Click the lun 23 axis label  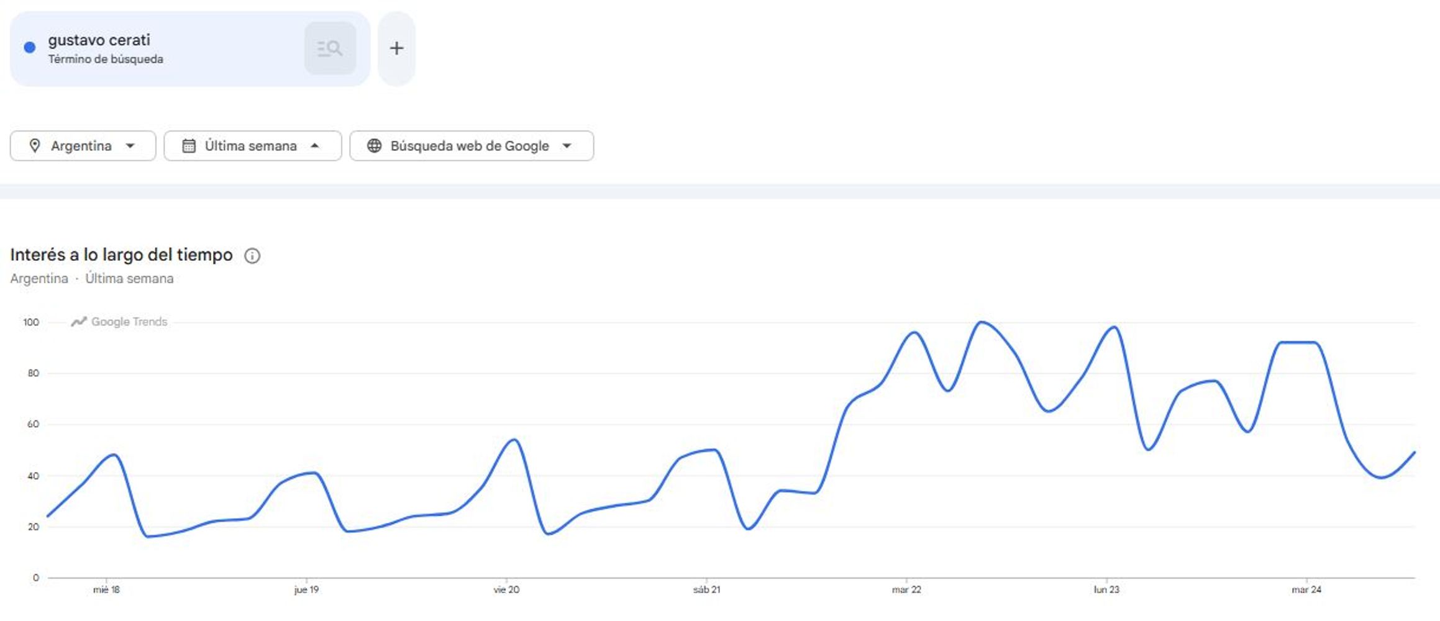pos(1106,590)
